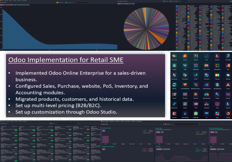
Task: Launch the Email Marketing app
Action: click(x=206, y=84)
